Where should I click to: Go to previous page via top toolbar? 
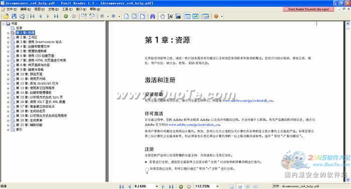point(41,16)
